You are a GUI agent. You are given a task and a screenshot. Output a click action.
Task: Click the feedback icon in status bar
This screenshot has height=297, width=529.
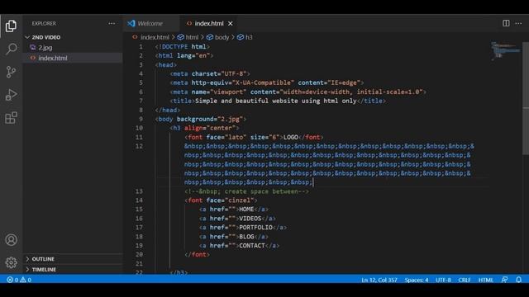(x=504, y=280)
